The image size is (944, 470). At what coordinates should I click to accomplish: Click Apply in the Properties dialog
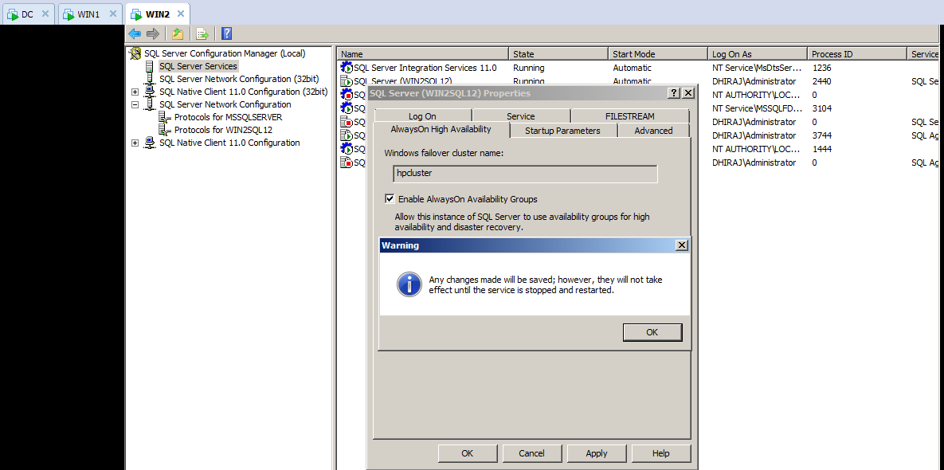point(596,452)
